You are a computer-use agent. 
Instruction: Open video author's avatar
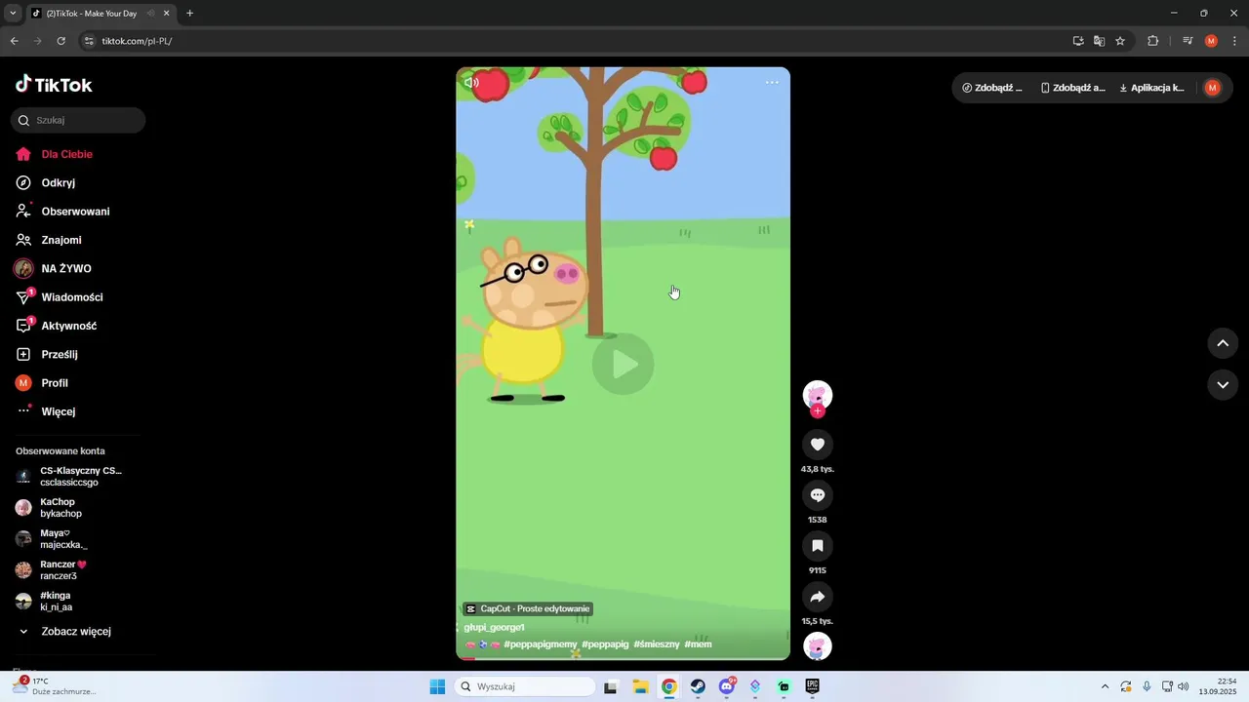tap(818, 395)
